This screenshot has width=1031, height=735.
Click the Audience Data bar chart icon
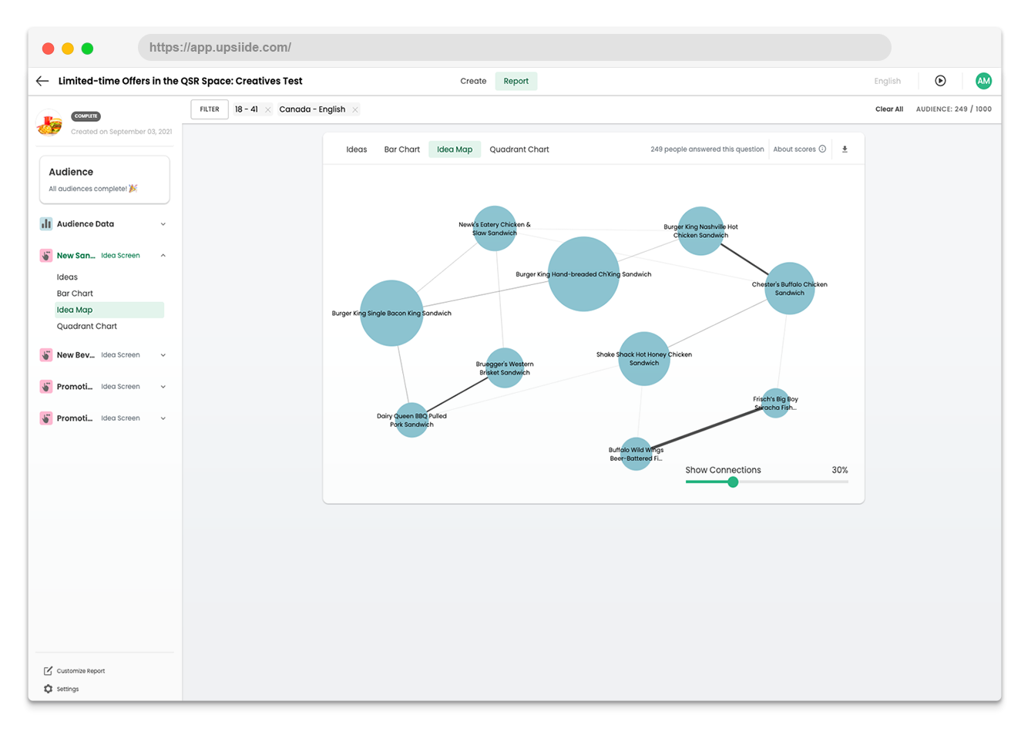pos(46,224)
